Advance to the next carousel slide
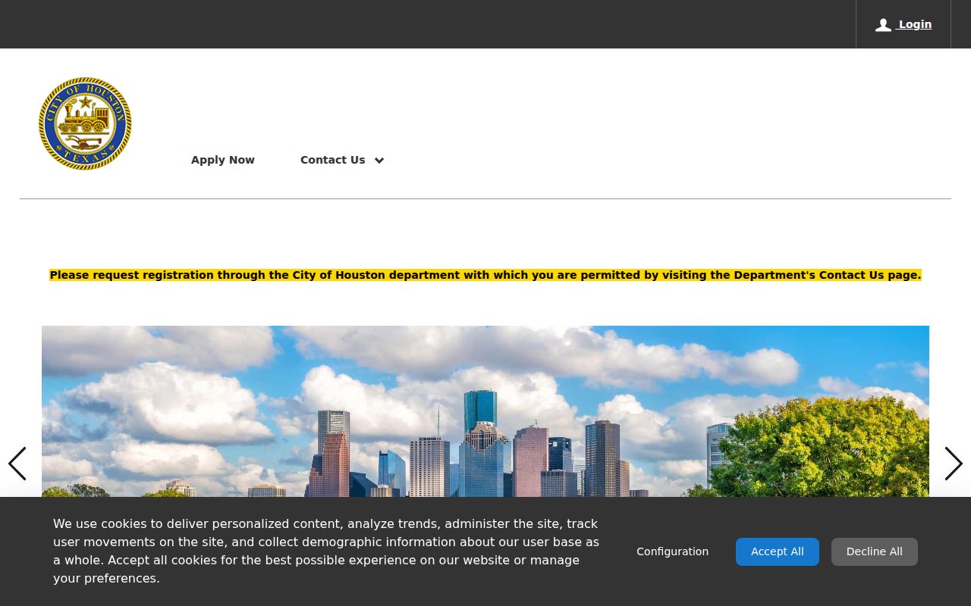 [954, 464]
